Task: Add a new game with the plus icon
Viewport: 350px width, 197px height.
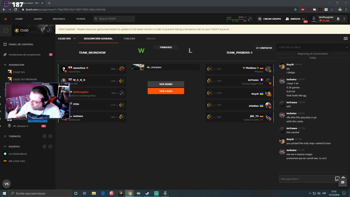Action: [x=6, y=30]
